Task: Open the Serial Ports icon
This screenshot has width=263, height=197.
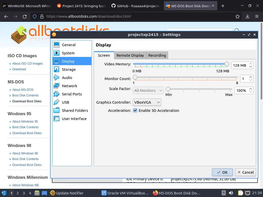Action: (x=56, y=94)
